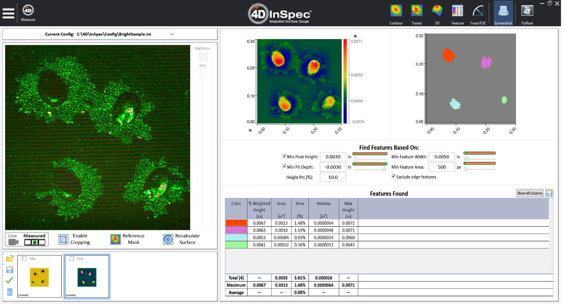Viewport: 565px width, 308px height.
Task: Expand the Current Config dropdown
Action: point(172,34)
